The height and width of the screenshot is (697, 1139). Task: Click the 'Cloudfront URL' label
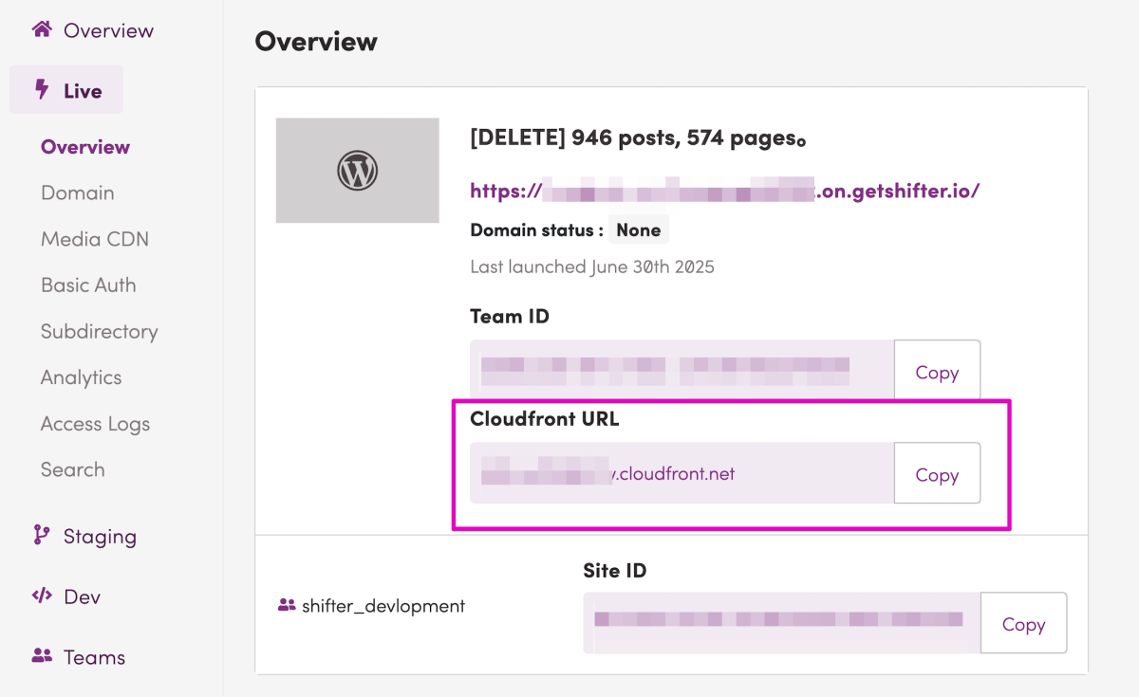[x=545, y=419]
